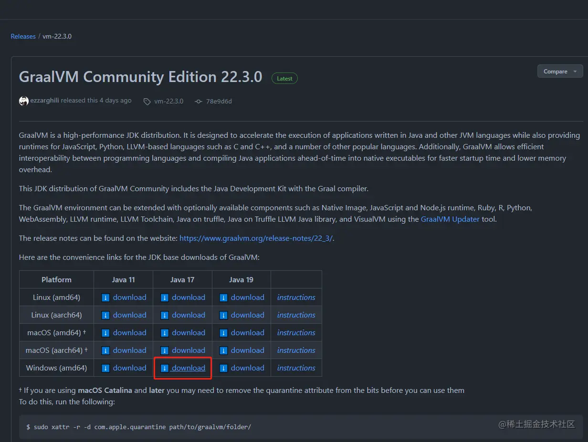588x442 pixels.
Task: Click the macOS (aarch64) Java 19 download arrow icon
Action: point(223,350)
